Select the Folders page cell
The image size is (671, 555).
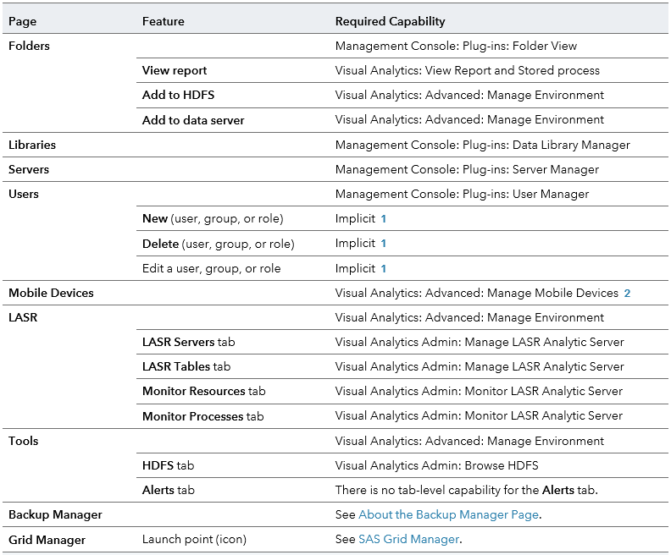pyautogui.click(x=30, y=47)
